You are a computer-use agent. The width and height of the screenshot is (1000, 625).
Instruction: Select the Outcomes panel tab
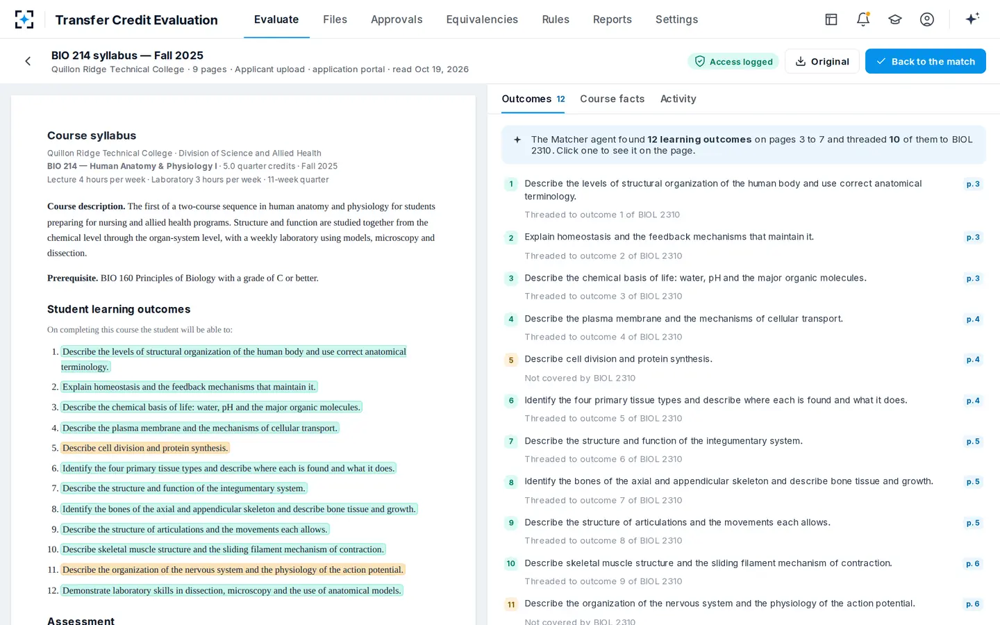point(533,99)
